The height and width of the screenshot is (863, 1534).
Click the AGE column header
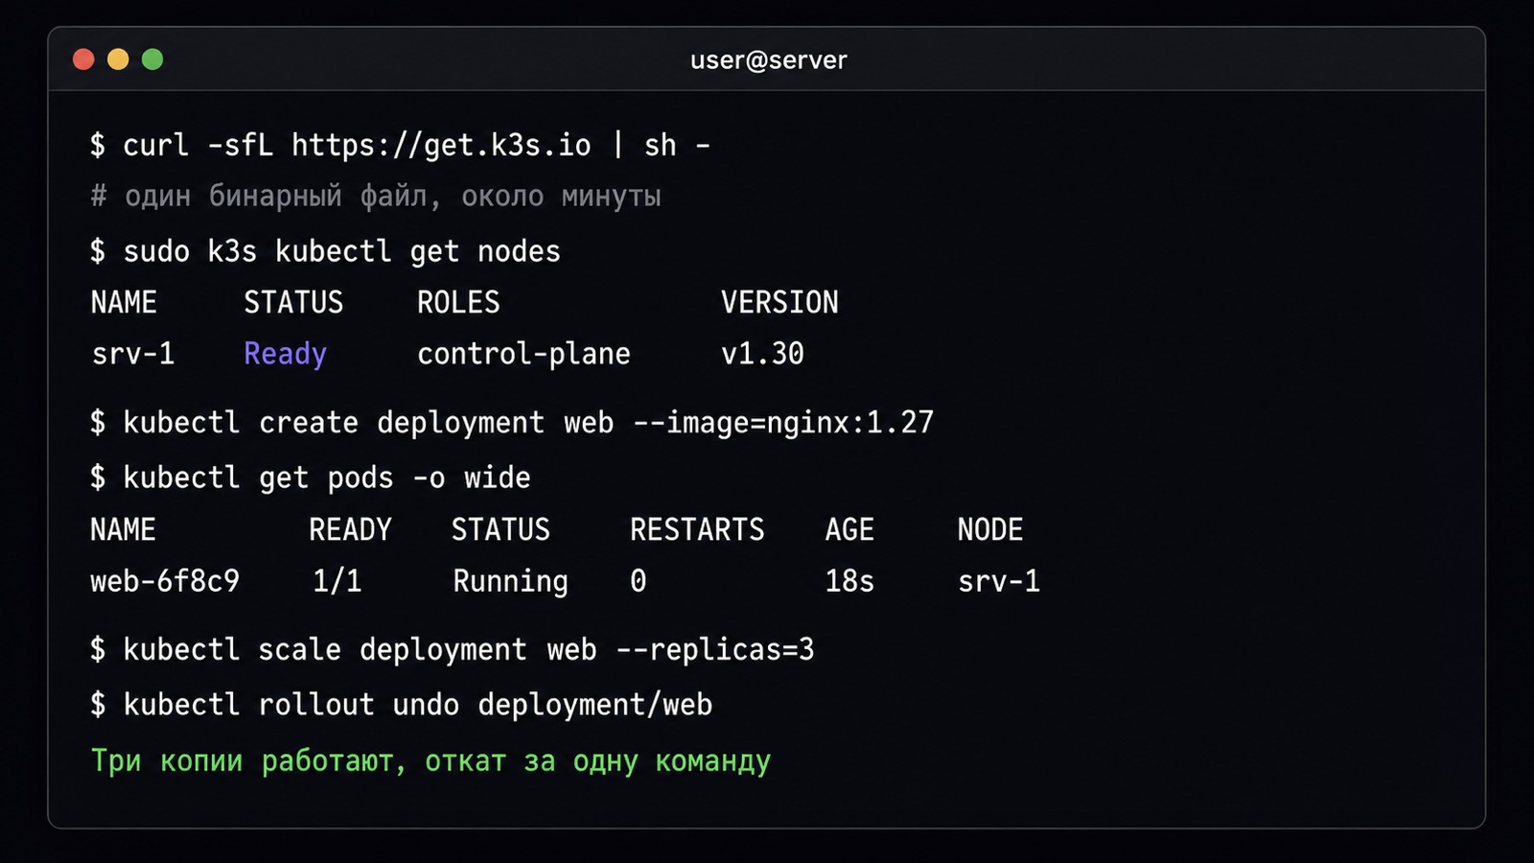(849, 530)
